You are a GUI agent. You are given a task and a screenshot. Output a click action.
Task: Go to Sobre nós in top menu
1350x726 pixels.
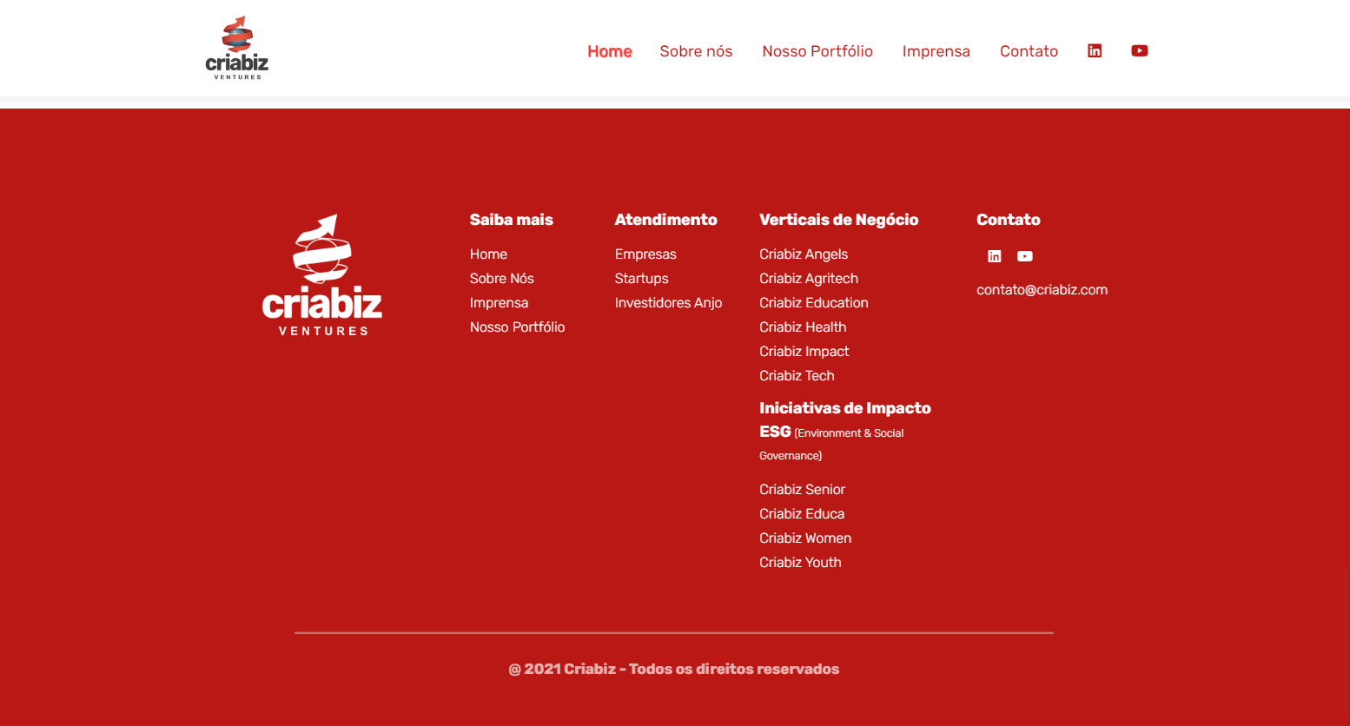[x=696, y=51]
